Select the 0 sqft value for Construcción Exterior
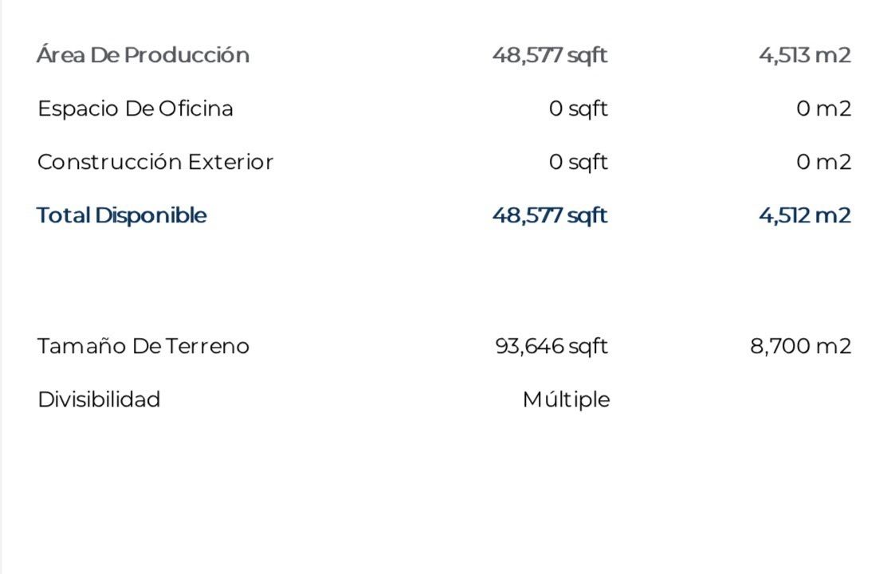 (578, 162)
